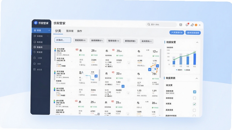Click the red badge icon in the card showing 25
Screen dimensions: 232x130
tap(76, 101)
